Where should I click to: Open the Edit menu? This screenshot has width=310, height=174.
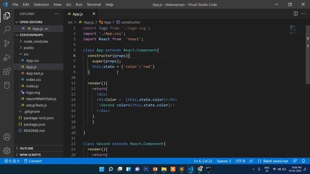26,4
